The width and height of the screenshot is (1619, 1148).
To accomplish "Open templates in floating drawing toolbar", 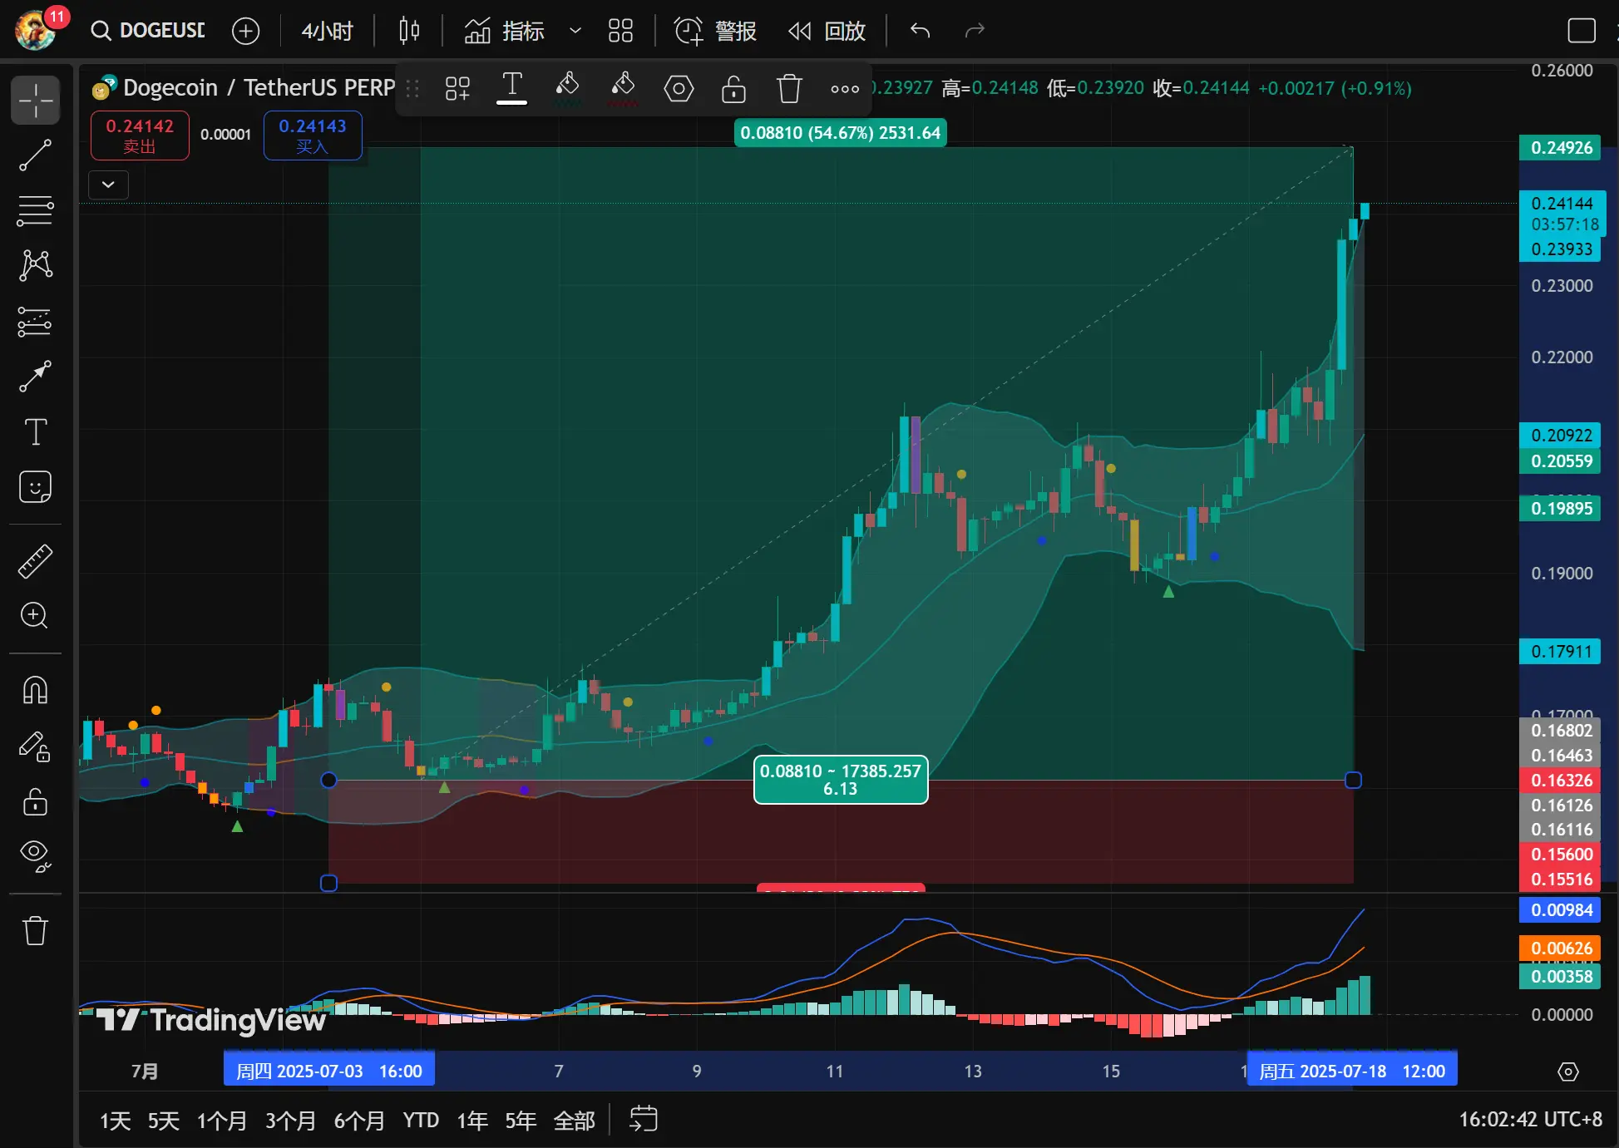I will 457,88.
